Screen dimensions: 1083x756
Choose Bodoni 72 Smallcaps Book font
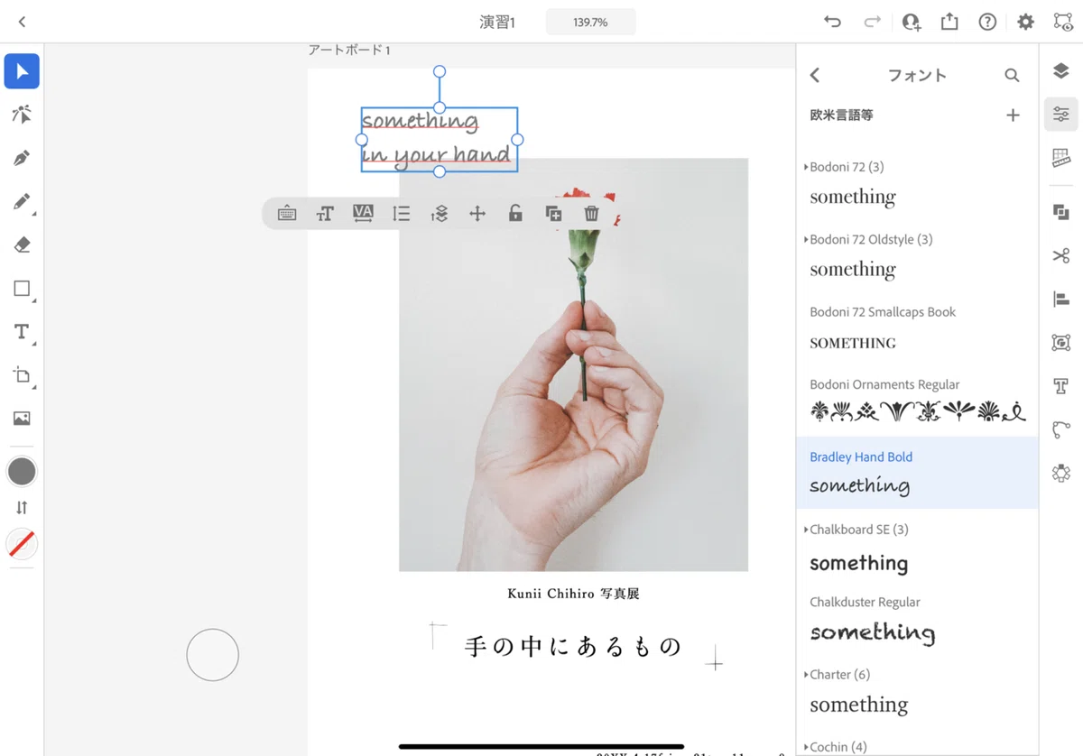917,328
